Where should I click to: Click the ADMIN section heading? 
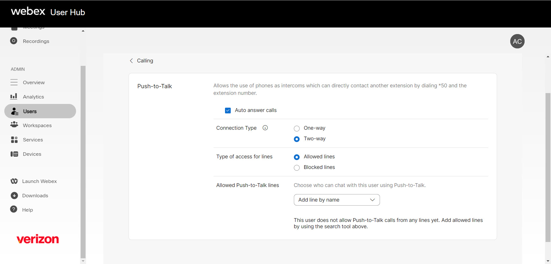18,69
